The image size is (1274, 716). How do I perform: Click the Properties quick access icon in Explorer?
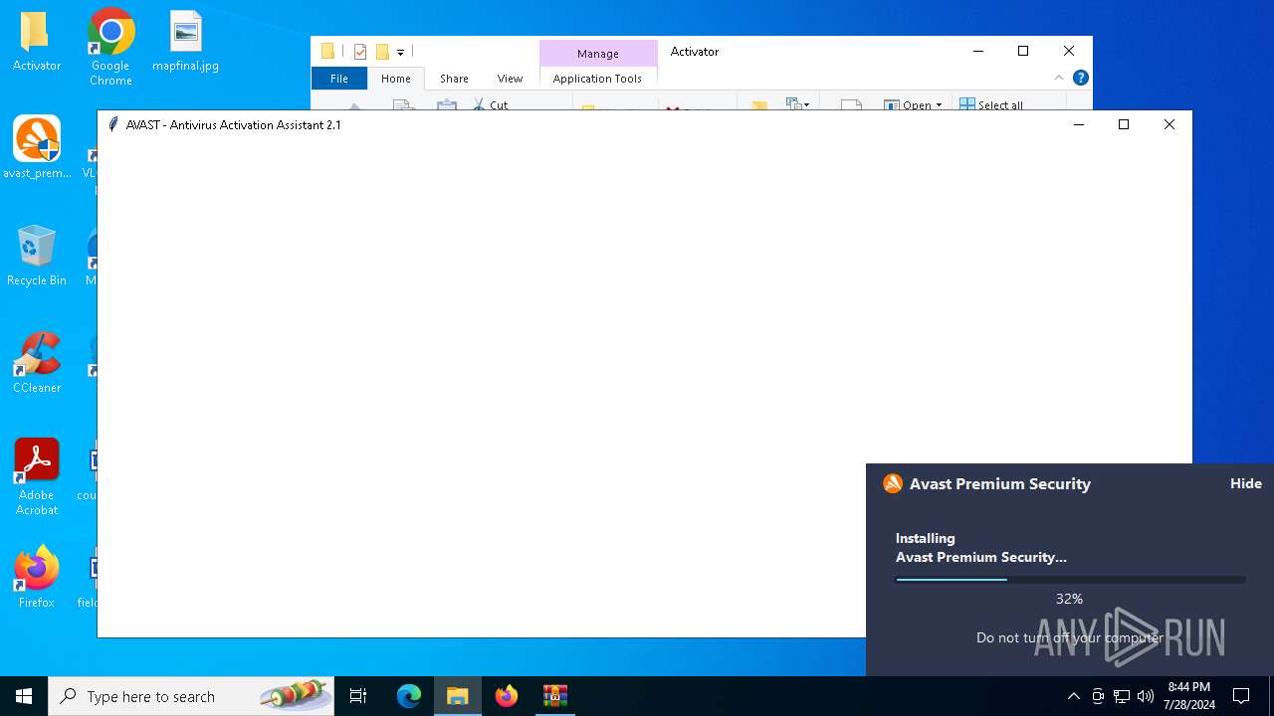[360, 52]
